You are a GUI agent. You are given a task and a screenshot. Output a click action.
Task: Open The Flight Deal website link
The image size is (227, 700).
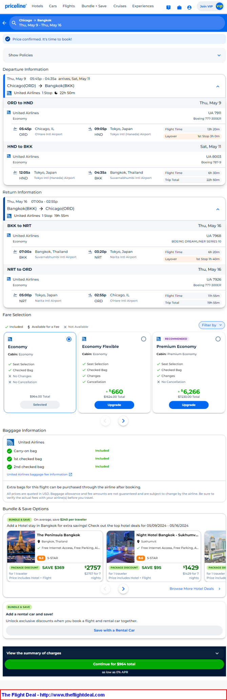53,695
